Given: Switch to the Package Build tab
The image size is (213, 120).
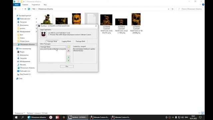Looking at the screenshot, I should [80, 41].
